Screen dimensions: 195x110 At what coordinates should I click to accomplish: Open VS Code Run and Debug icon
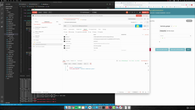tap(2, 18)
